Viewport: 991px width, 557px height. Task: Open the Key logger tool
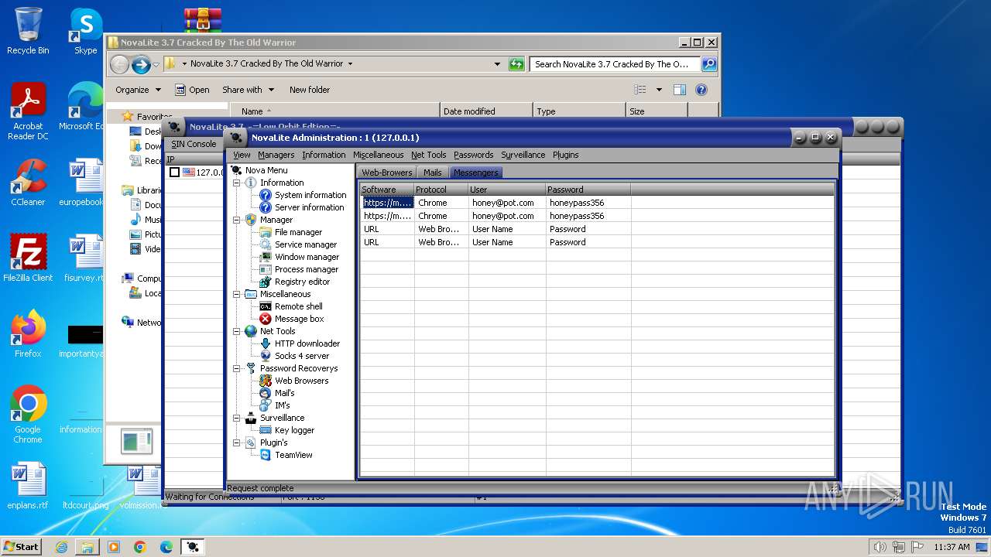295,430
